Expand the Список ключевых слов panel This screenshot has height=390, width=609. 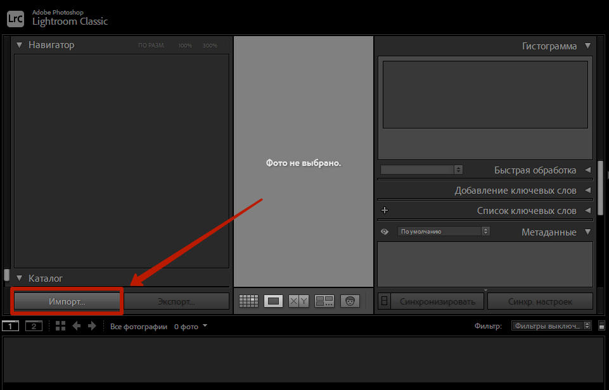587,210
